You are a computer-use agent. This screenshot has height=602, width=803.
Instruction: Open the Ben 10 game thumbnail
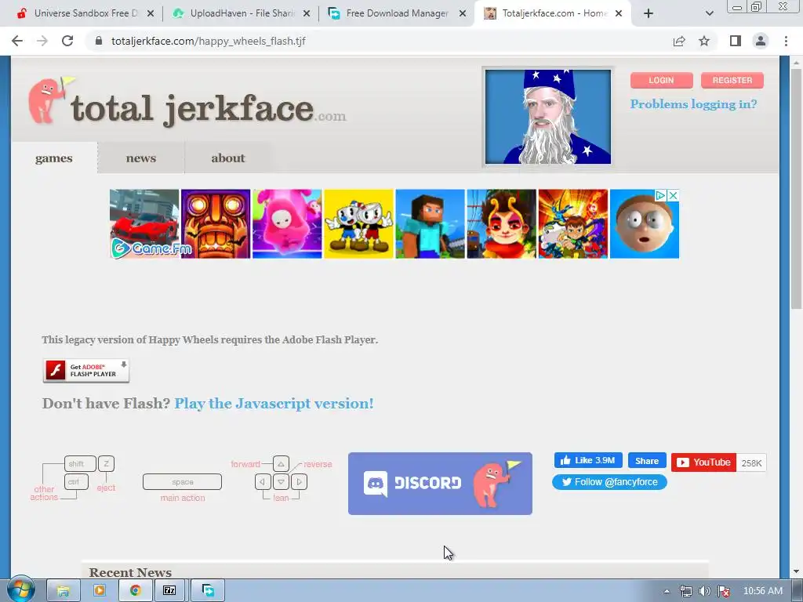click(x=573, y=223)
